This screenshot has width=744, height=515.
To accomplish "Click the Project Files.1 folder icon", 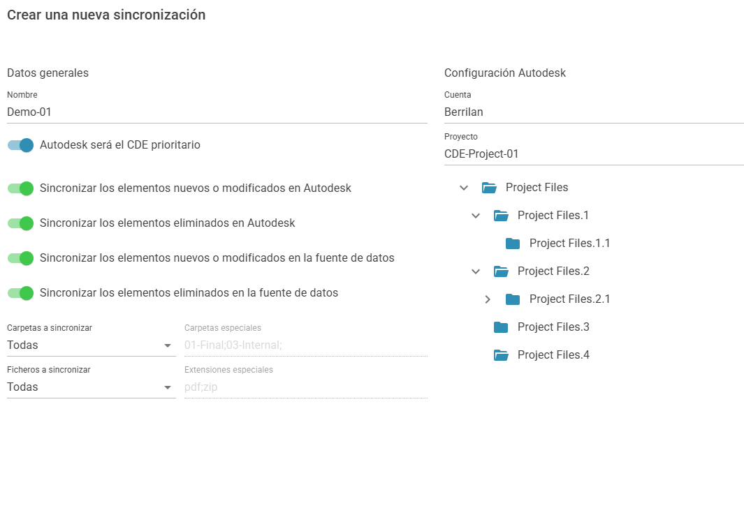I will click(501, 216).
